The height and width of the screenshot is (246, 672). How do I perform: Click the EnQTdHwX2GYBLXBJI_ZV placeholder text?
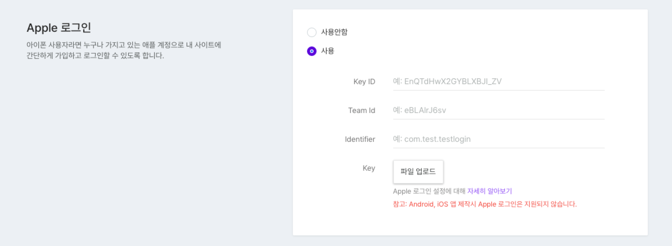(x=453, y=82)
